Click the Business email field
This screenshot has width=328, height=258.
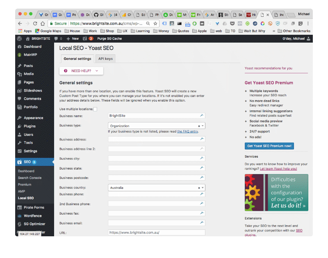click(x=157, y=223)
